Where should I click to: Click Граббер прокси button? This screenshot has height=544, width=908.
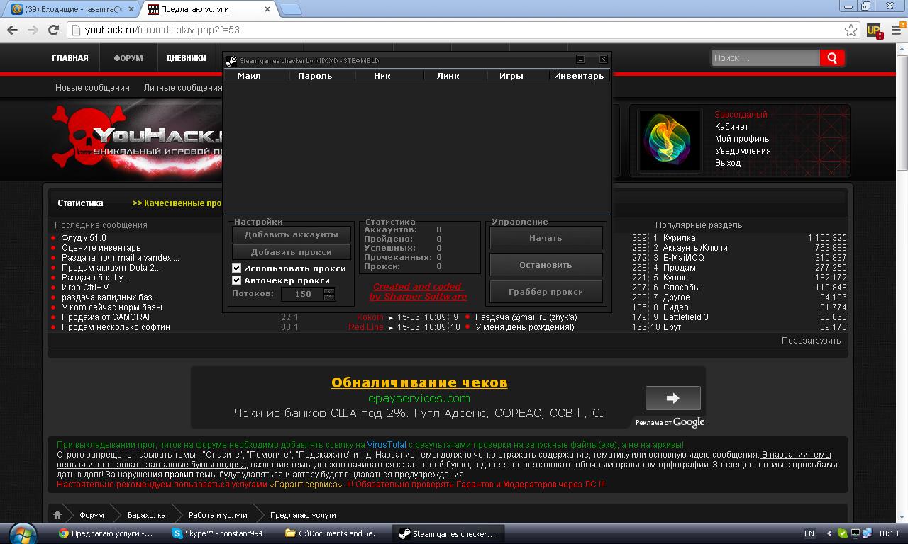pos(546,292)
